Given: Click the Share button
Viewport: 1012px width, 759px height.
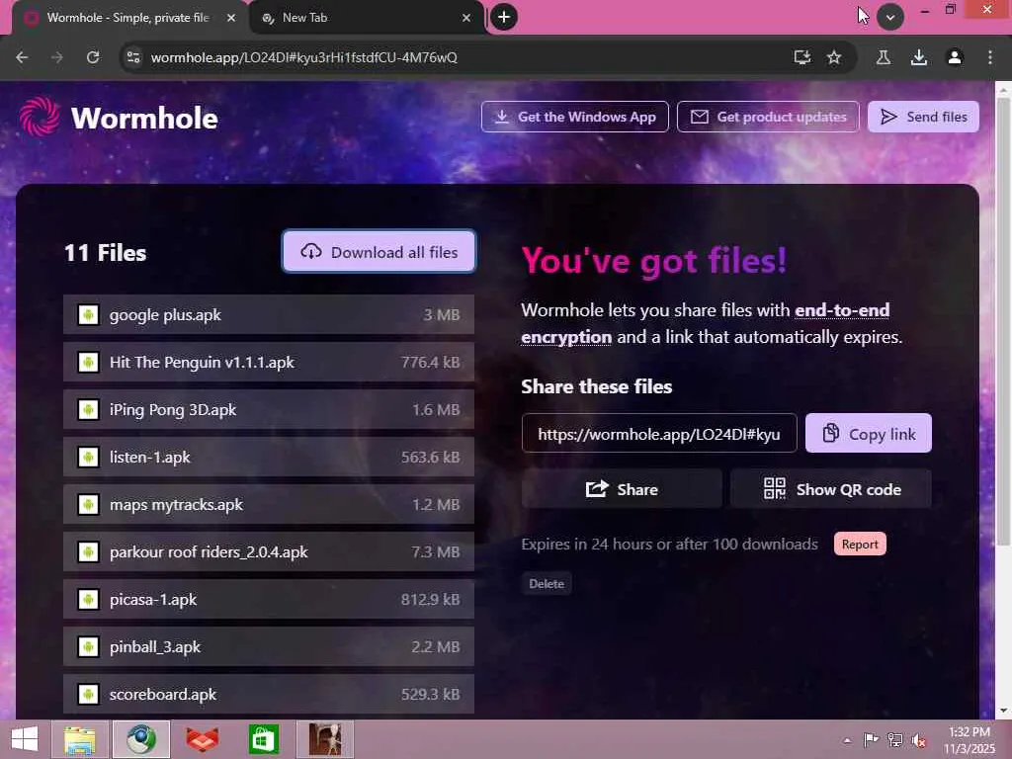Looking at the screenshot, I should coord(622,489).
